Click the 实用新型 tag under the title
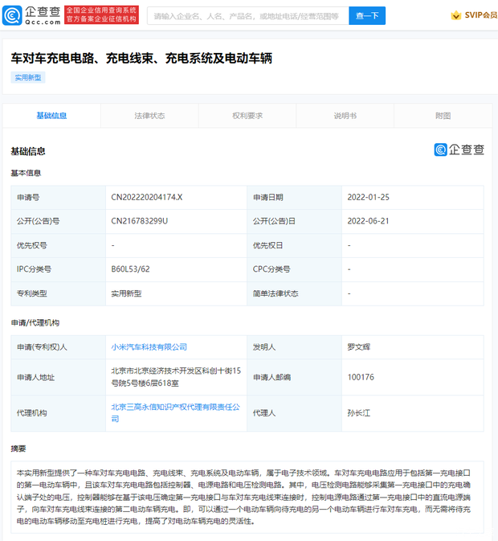 coord(28,78)
